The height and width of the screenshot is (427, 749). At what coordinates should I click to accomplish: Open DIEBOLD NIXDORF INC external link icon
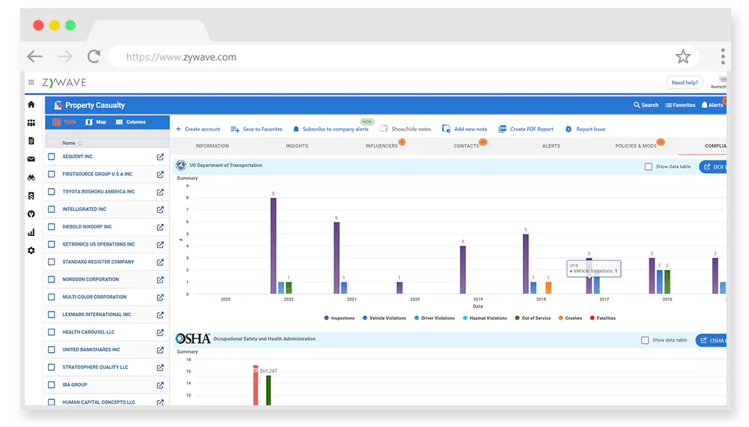pos(160,227)
